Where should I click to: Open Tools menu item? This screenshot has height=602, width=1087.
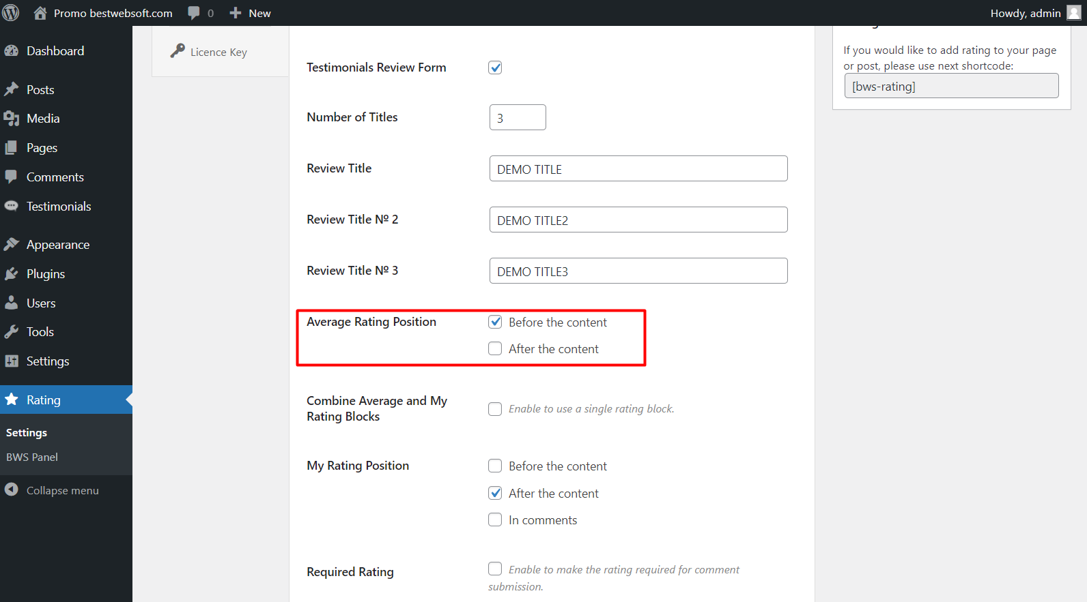tap(66, 332)
